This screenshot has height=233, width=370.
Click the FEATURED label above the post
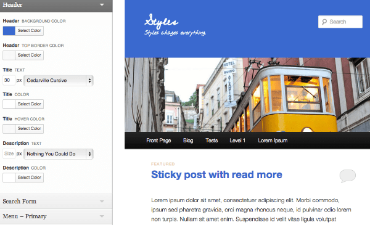163,164
